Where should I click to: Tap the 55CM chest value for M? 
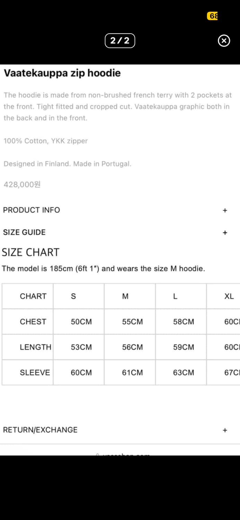(x=132, y=322)
